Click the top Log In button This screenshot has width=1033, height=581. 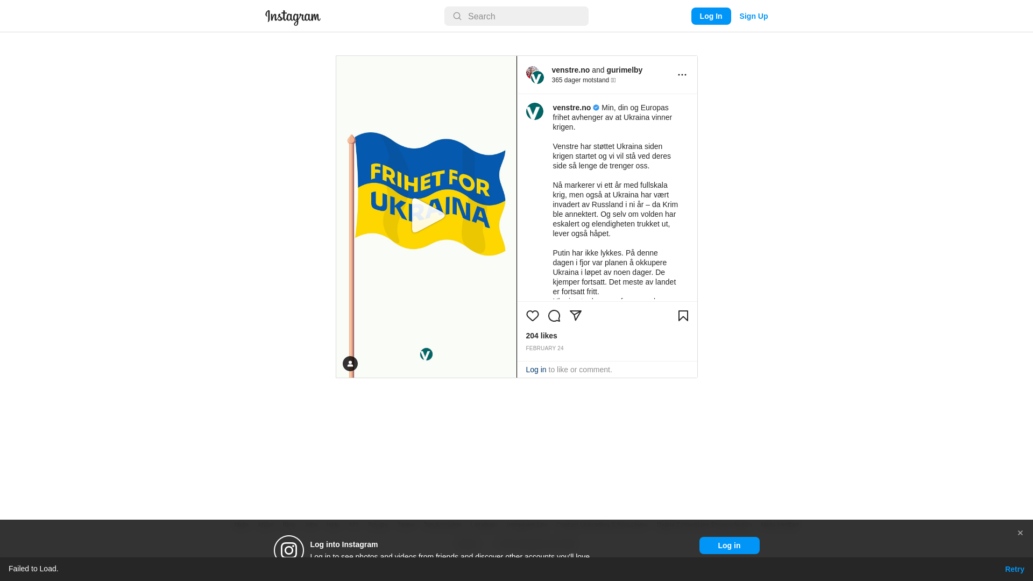tap(711, 16)
